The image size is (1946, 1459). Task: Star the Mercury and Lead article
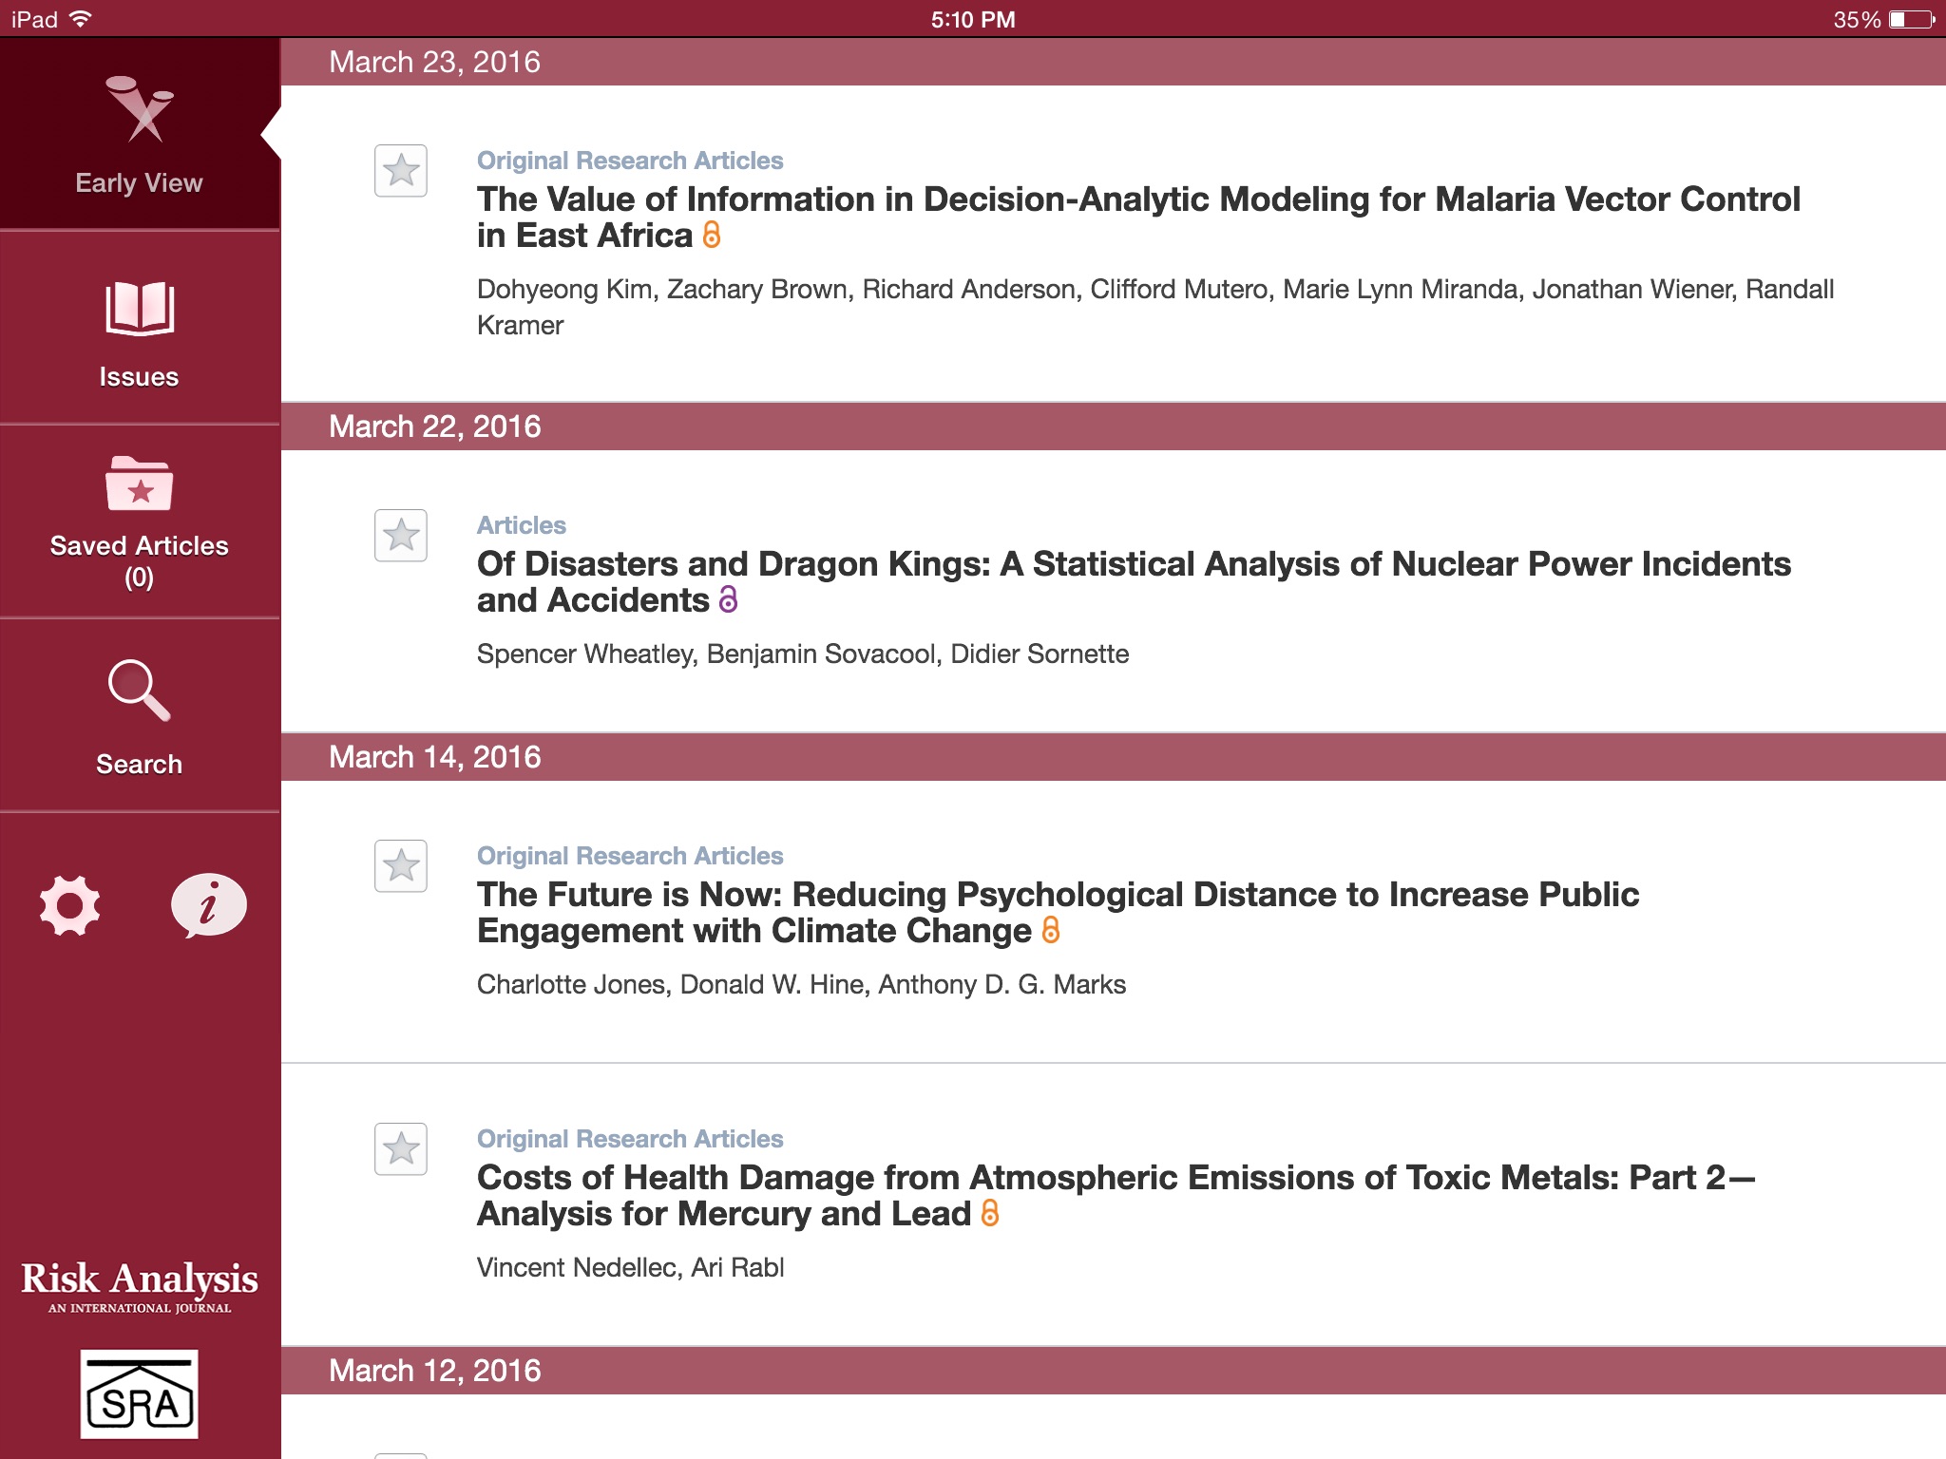[400, 1149]
